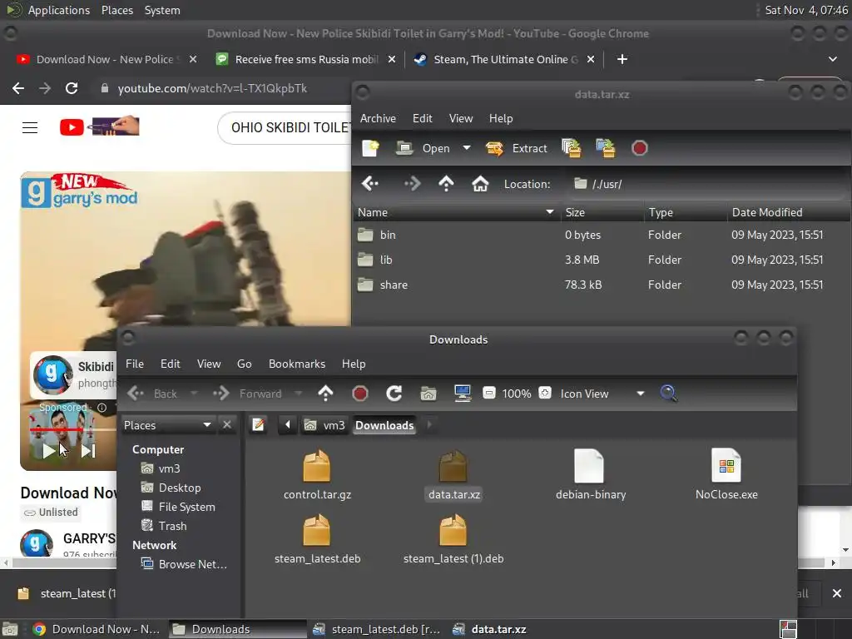The height and width of the screenshot is (639, 852).
Task: Open an archive via Open toolbar button
Action: pyautogui.click(x=424, y=148)
